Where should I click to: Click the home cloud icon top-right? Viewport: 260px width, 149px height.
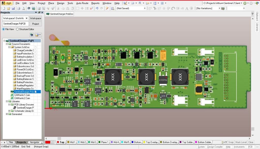(x=257, y=3)
